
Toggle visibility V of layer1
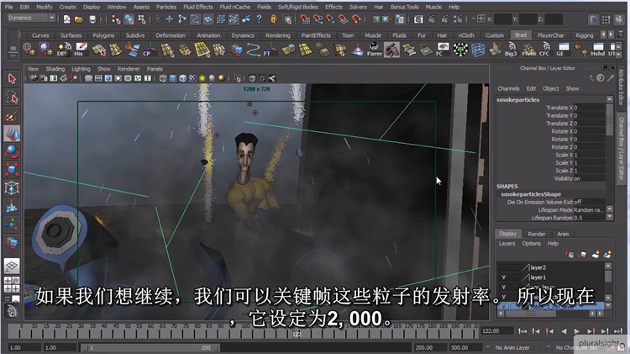503,277
